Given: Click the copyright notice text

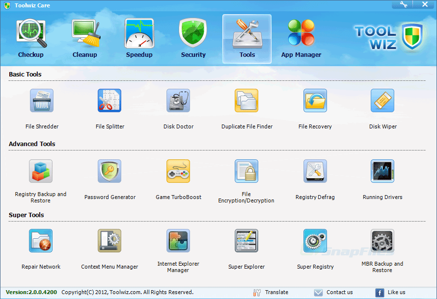Looking at the screenshot, I should (x=127, y=292).
